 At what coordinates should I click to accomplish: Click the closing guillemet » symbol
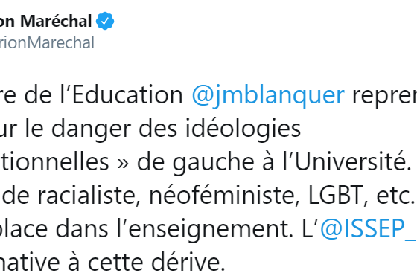[x=123, y=164]
